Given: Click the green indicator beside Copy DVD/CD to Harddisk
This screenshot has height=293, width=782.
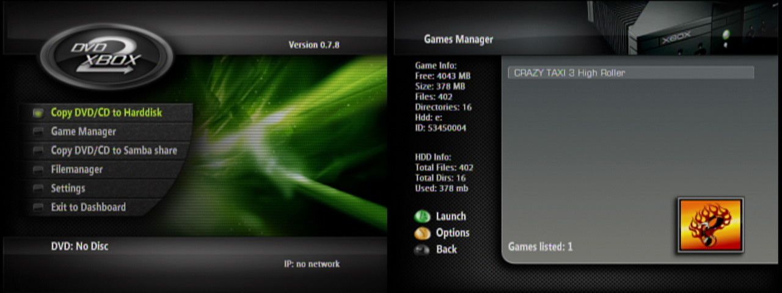Looking at the screenshot, I should coord(38,113).
